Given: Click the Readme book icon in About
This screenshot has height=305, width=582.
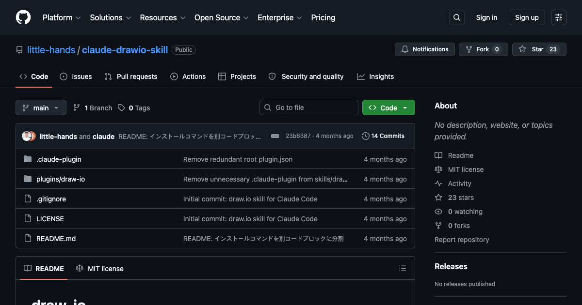Looking at the screenshot, I should (438, 155).
